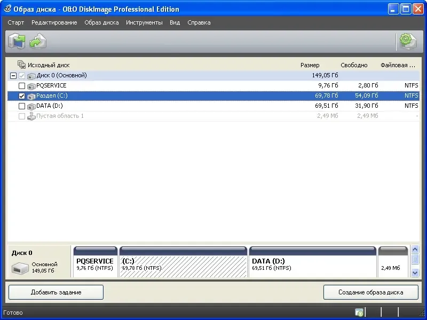Click the hard drive icon in Диск 0 panel
This screenshot has width=427, height=320.
[x=20, y=268]
